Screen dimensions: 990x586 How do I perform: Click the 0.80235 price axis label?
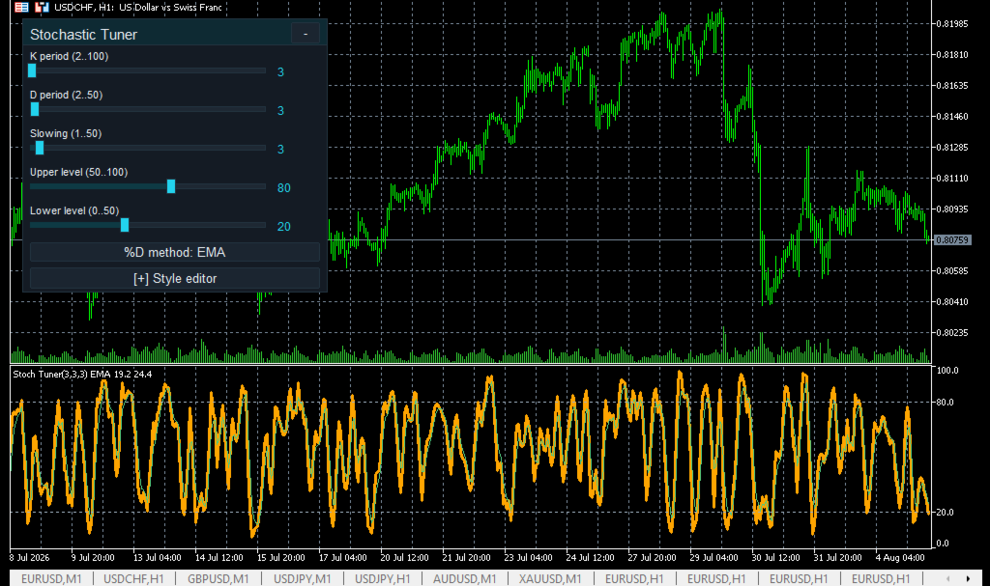(x=952, y=332)
